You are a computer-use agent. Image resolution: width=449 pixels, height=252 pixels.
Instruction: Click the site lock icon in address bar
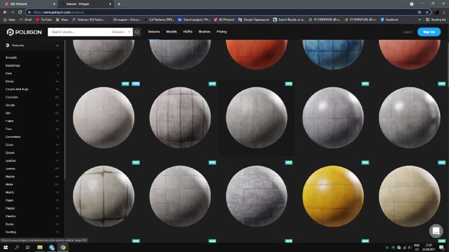(29, 12)
